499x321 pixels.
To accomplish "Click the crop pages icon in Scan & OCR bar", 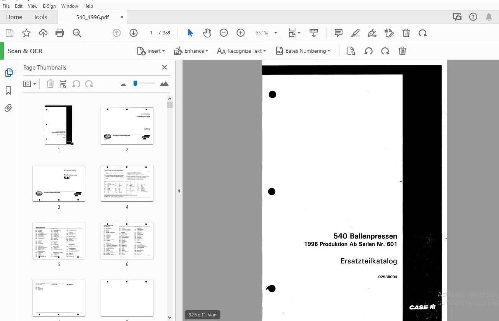I will (351, 51).
